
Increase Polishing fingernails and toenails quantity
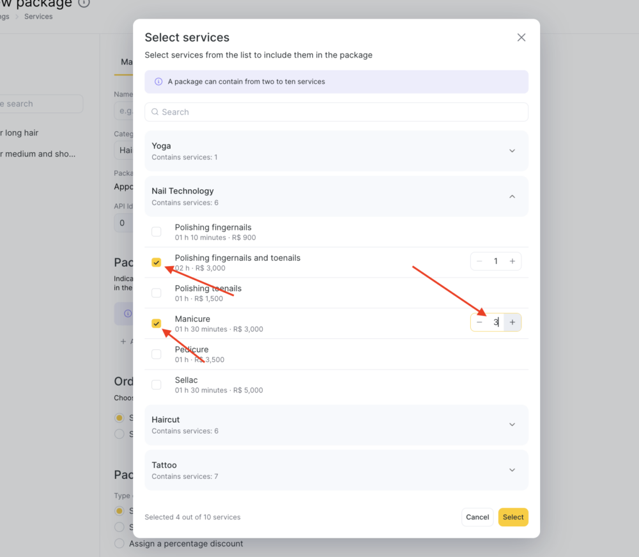[512, 261]
